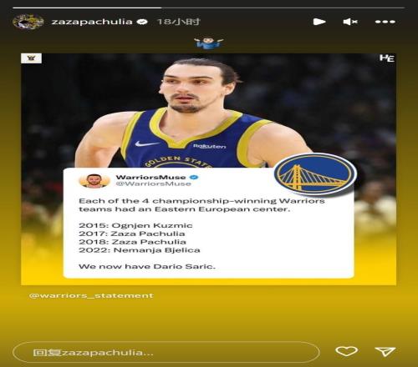418x367 pixels.
Task: Share the story via paper plane icon
Action: pos(385,351)
